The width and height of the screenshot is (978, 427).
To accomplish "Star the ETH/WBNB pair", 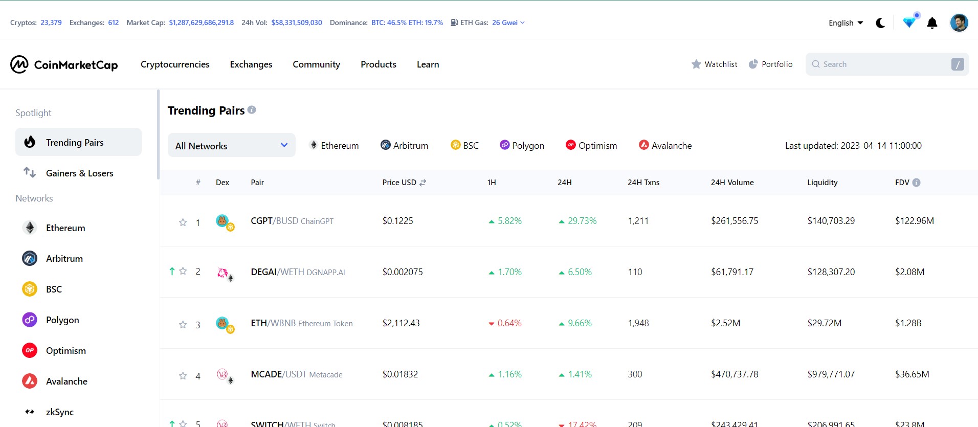I will 183,325.
